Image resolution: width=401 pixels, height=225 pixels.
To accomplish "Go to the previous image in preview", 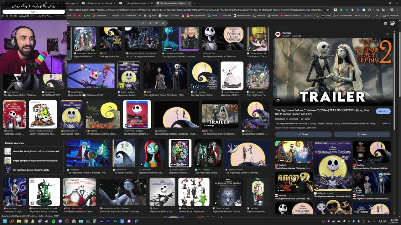I will click(365, 34).
